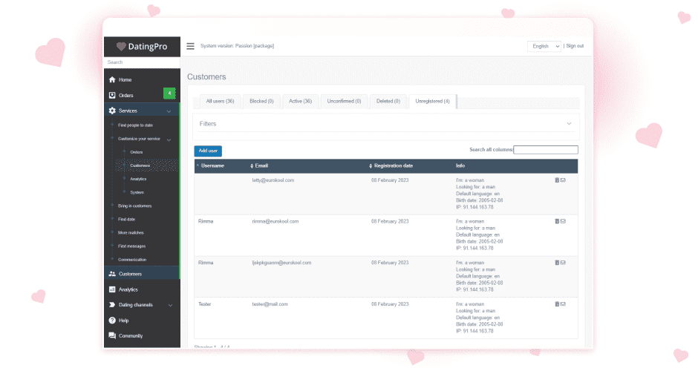Sort table by Username sort arrow
Image resolution: width=698 pixels, height=371 pixels.
(198, 165)
